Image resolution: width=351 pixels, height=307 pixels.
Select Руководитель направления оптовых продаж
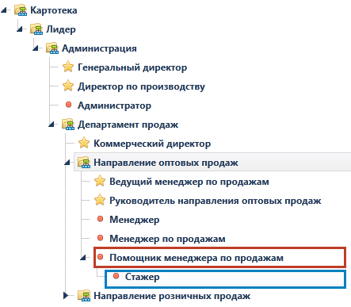click(216, 201)
